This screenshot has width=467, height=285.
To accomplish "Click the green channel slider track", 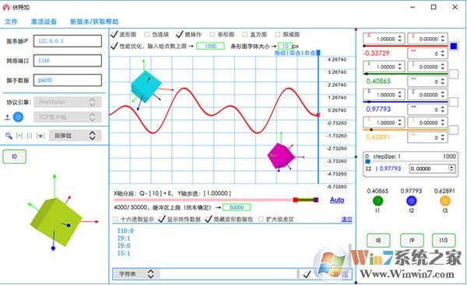I will click(406, 74).
